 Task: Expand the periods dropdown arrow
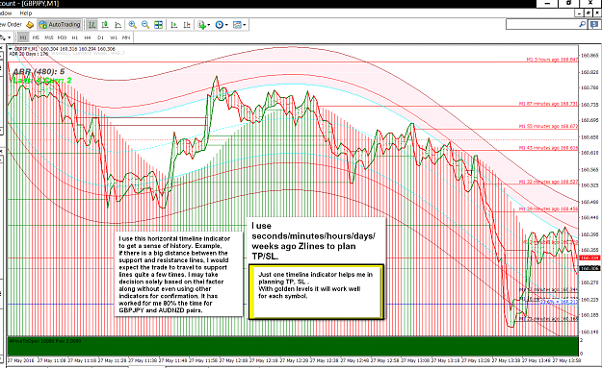[x=226, y=25]
